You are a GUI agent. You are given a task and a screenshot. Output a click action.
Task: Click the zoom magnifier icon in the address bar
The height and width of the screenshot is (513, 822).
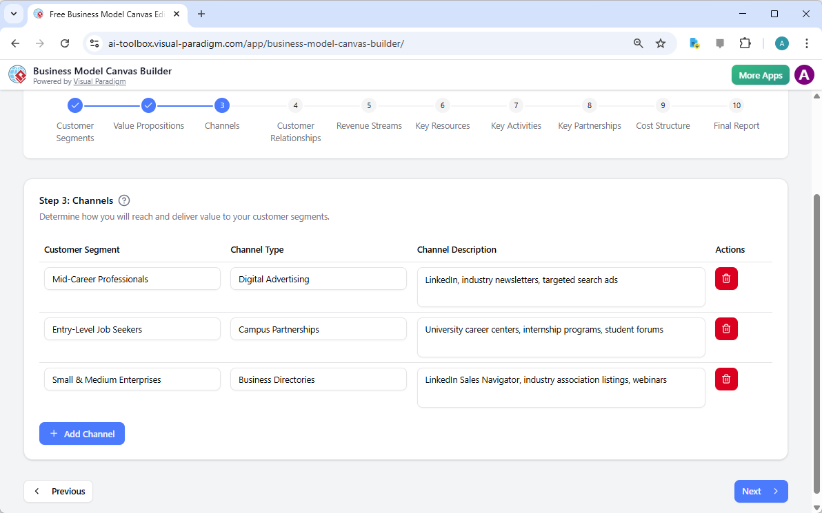click(638, 43)
